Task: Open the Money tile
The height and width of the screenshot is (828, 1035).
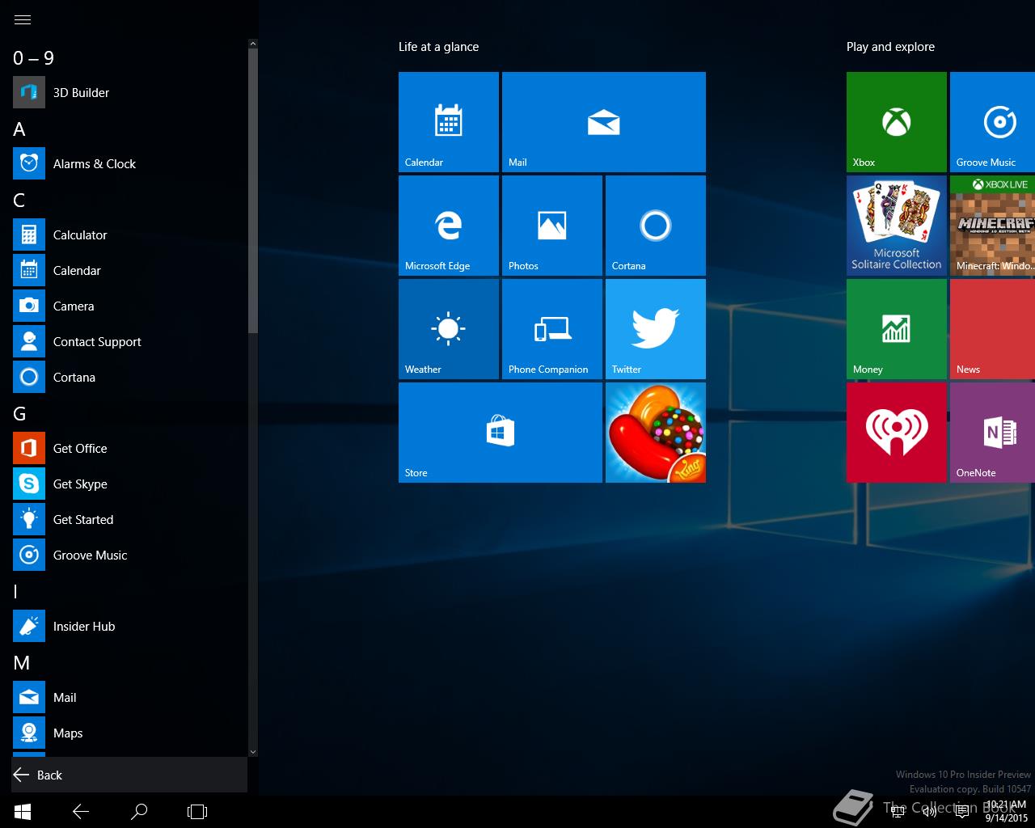Action: click(x=897, y=329)
